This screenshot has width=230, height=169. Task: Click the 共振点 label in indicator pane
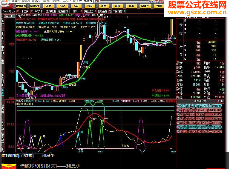click(125, 146)
